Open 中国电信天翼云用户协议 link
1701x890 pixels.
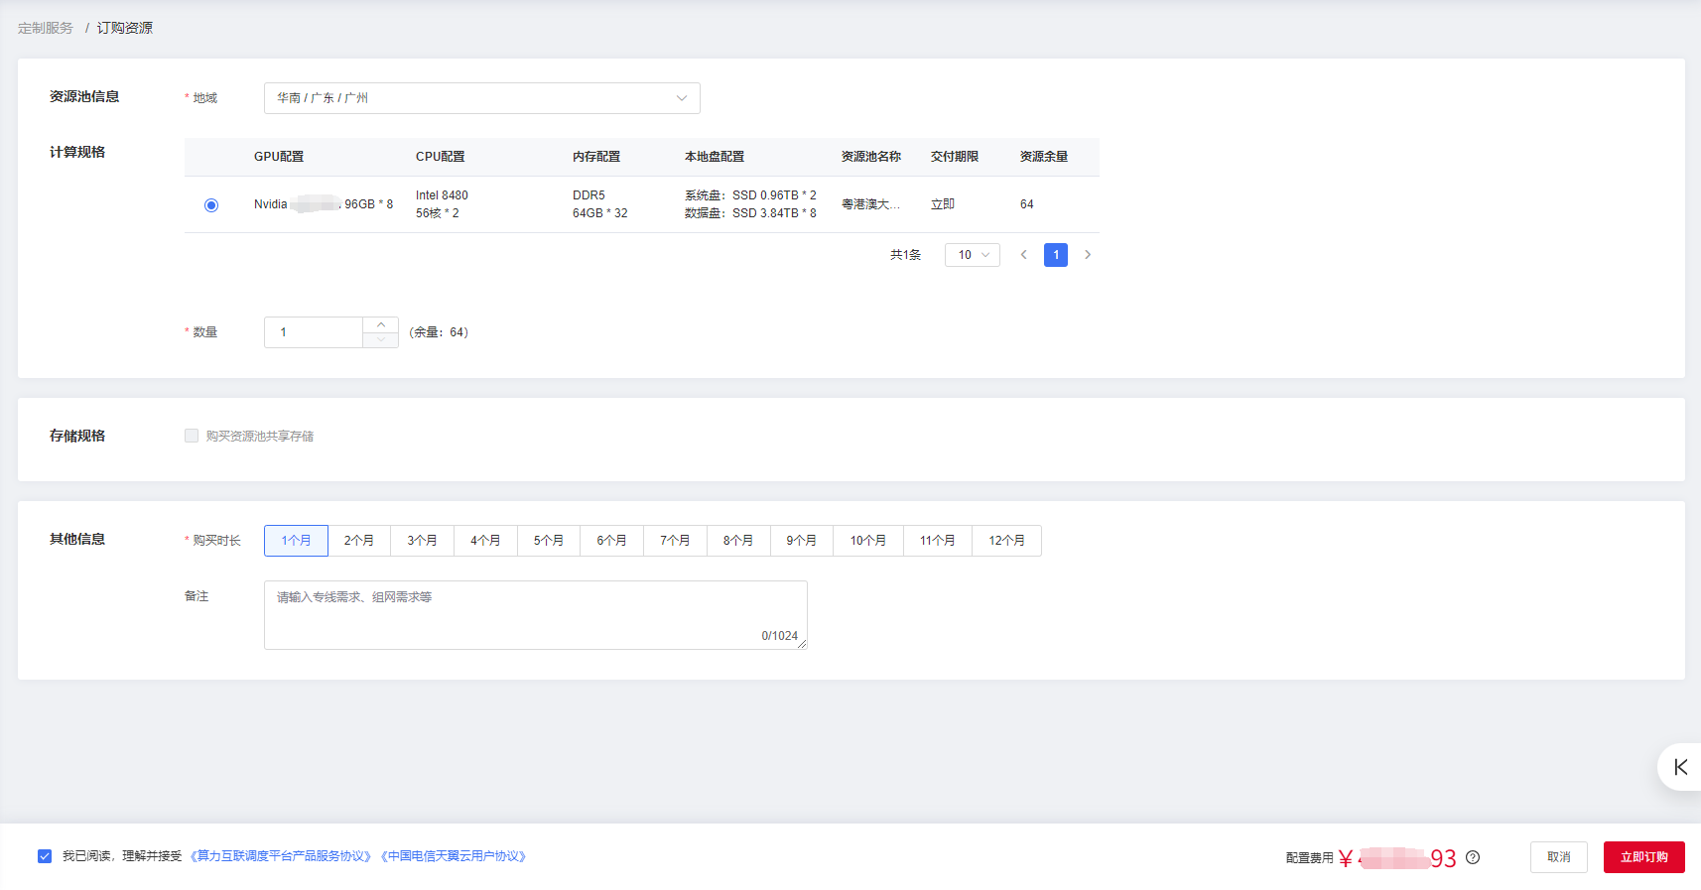coord(454,856)
